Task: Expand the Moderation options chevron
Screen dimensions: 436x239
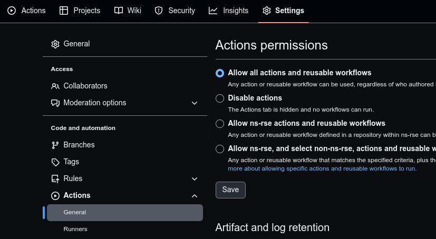Action: tap(195, 103)
